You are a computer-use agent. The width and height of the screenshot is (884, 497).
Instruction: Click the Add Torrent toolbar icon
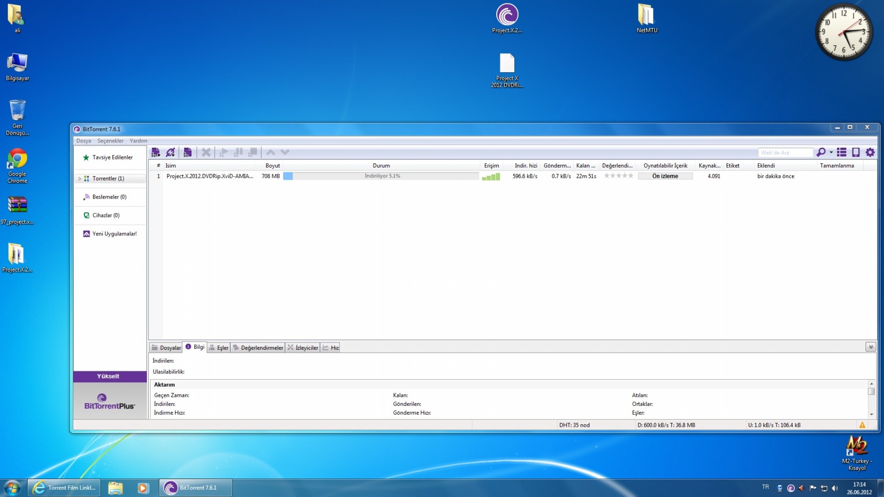(156, 152)
